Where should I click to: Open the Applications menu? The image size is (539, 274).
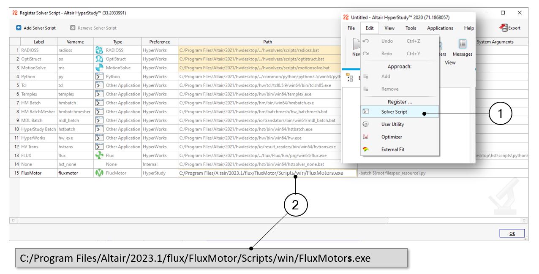[x=440, y=28]
